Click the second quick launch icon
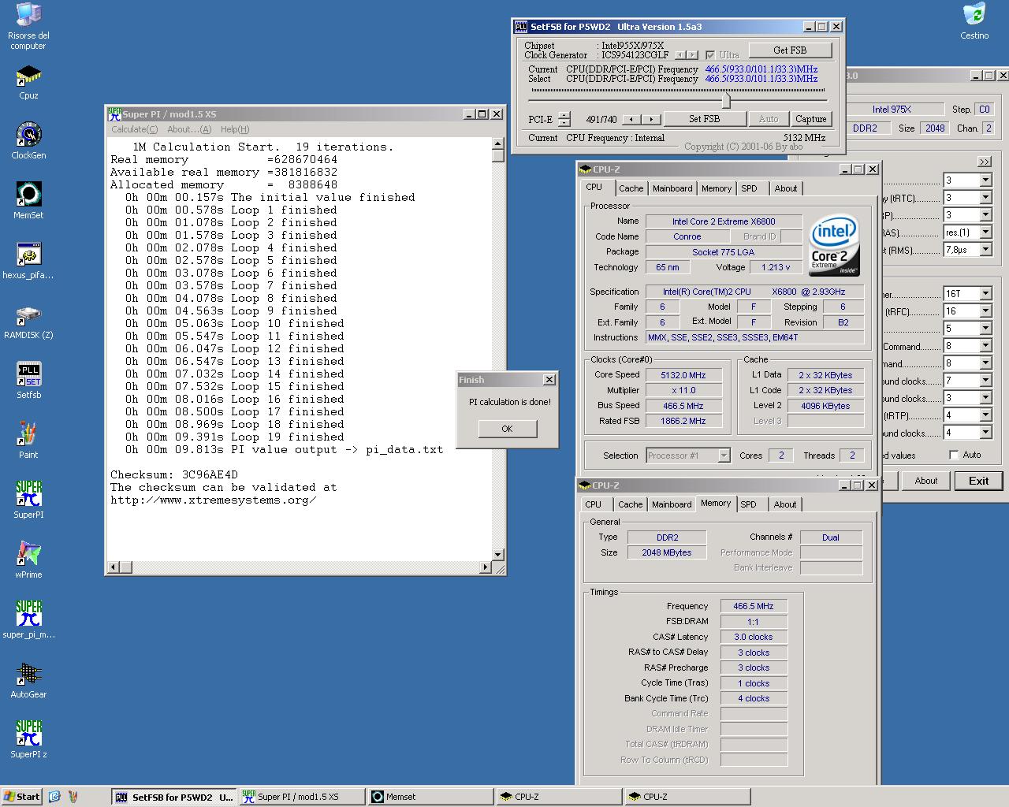 pyautogui.click(x=73, y=797)
